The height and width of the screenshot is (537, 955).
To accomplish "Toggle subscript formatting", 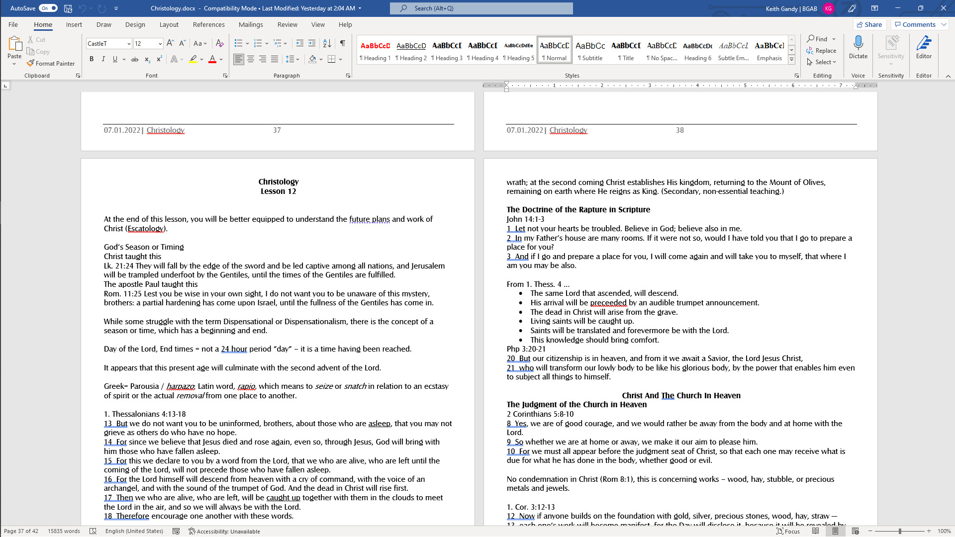I will tap(147, 59).
